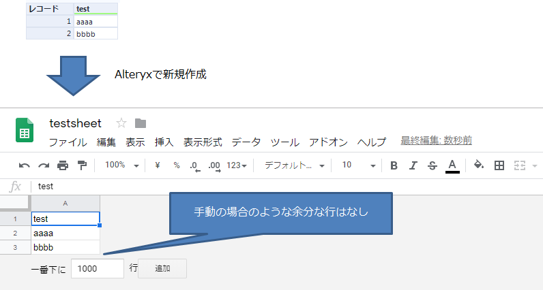Open the ヘルプ menu
Image resolution: width=543 pixels, height=290 pixels.
[x=372, y=142]
